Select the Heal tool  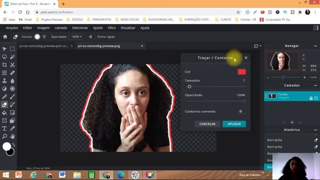coord(12,72)
